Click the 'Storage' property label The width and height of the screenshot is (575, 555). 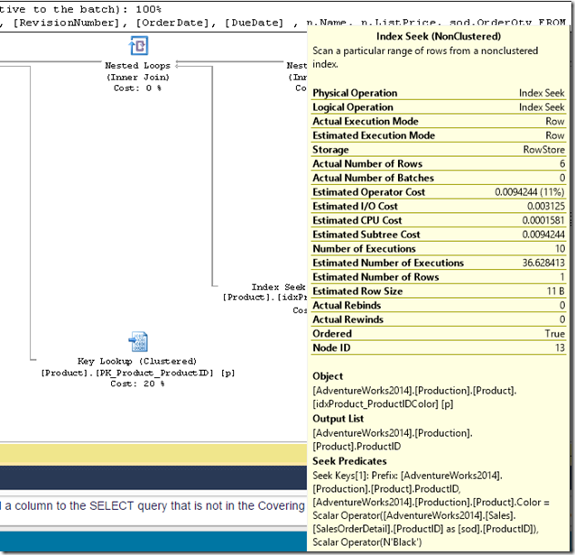click(330, 150)
